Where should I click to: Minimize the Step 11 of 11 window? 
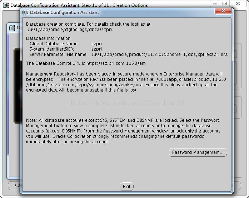(x=215, y=4)
